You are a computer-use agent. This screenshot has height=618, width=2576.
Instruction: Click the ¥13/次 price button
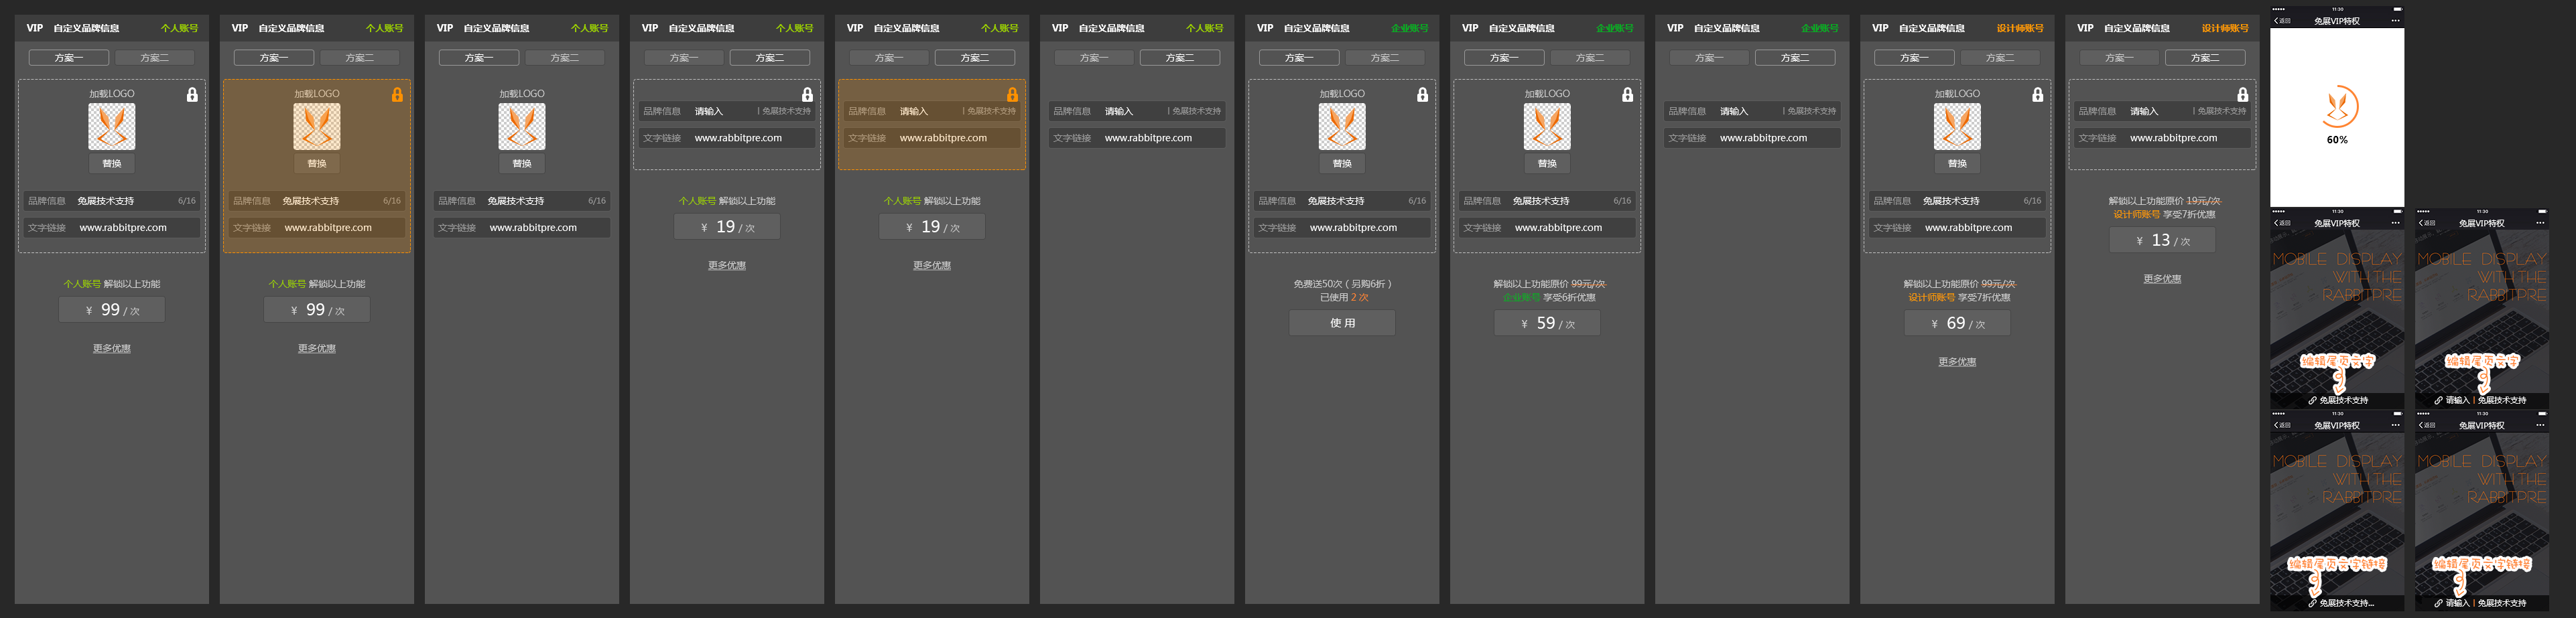tap(2161, 240)
